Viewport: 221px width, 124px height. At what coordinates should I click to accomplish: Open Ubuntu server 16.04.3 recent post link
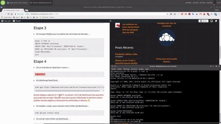[126, 62]
